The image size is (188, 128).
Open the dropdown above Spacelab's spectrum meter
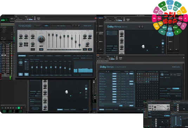click(x=86, y=58)
